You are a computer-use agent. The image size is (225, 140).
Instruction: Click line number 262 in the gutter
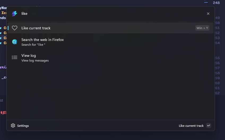(x=217, y=93)
